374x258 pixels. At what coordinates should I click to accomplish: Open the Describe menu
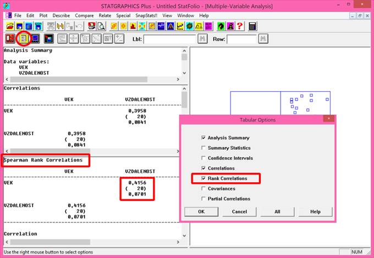point(61,15)
